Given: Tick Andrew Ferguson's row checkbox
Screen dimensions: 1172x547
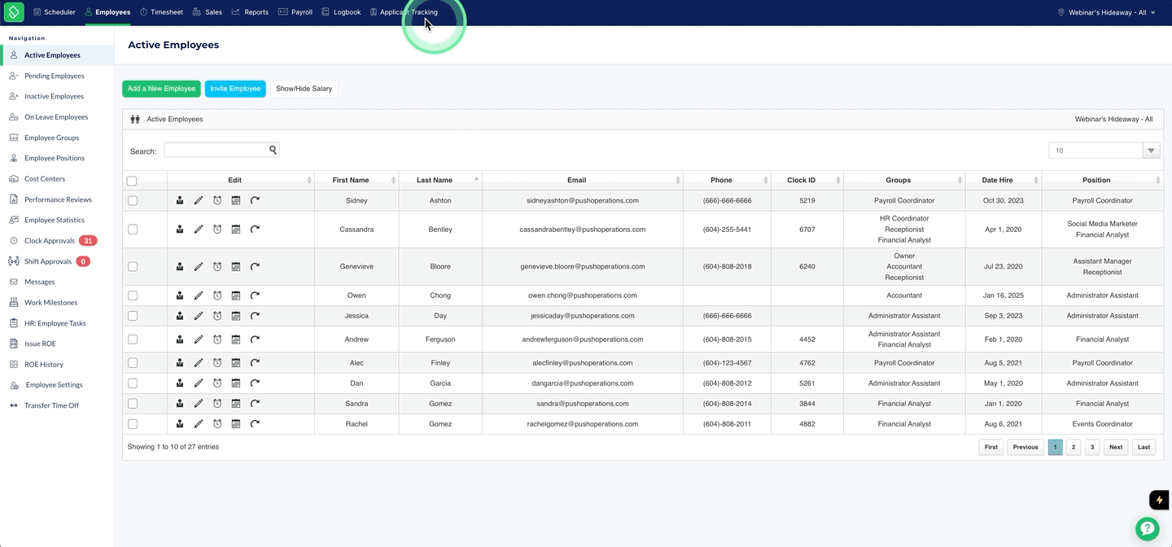Looking at the screenshot, I should [133, 339].
